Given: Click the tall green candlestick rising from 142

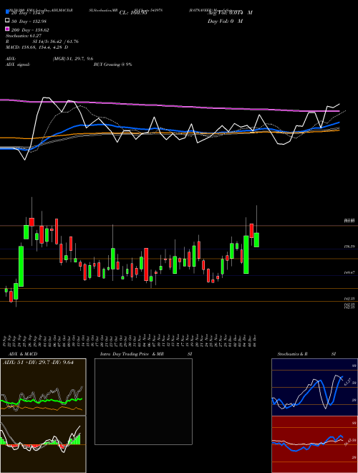Looking at the screenshot, I should click(x=21, y=267).
